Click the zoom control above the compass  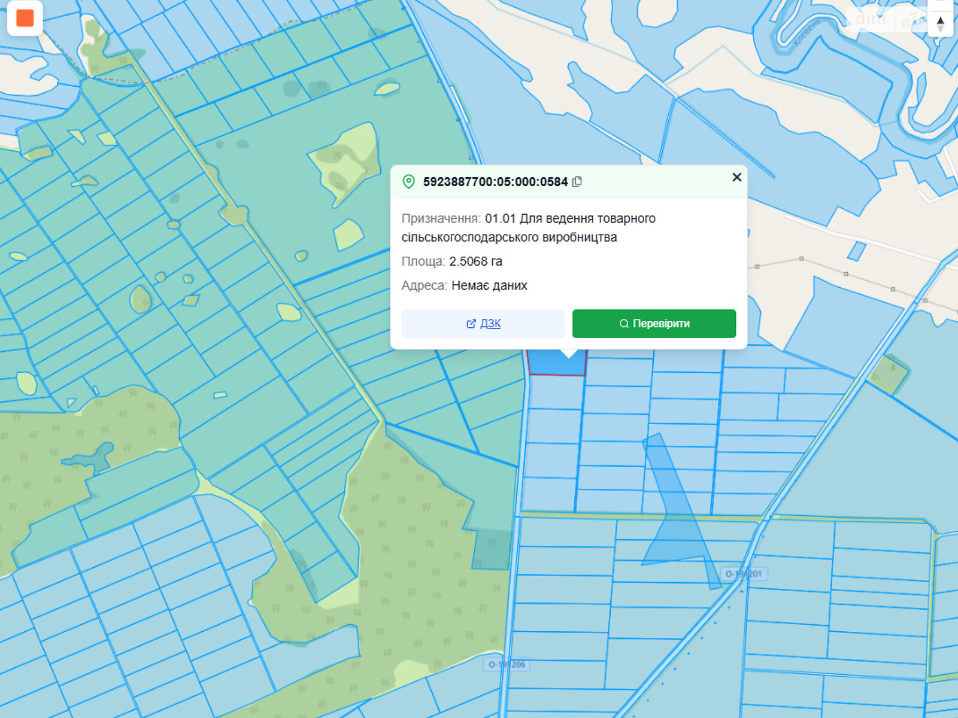click(x=941, y=5)
